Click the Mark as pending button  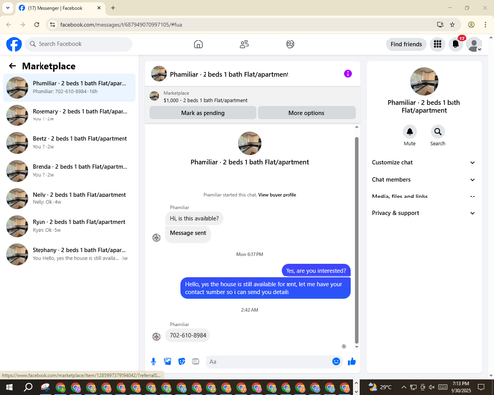(203, 113)
